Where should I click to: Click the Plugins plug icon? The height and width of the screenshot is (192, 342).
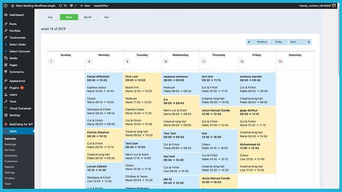(x=6, y=88)
